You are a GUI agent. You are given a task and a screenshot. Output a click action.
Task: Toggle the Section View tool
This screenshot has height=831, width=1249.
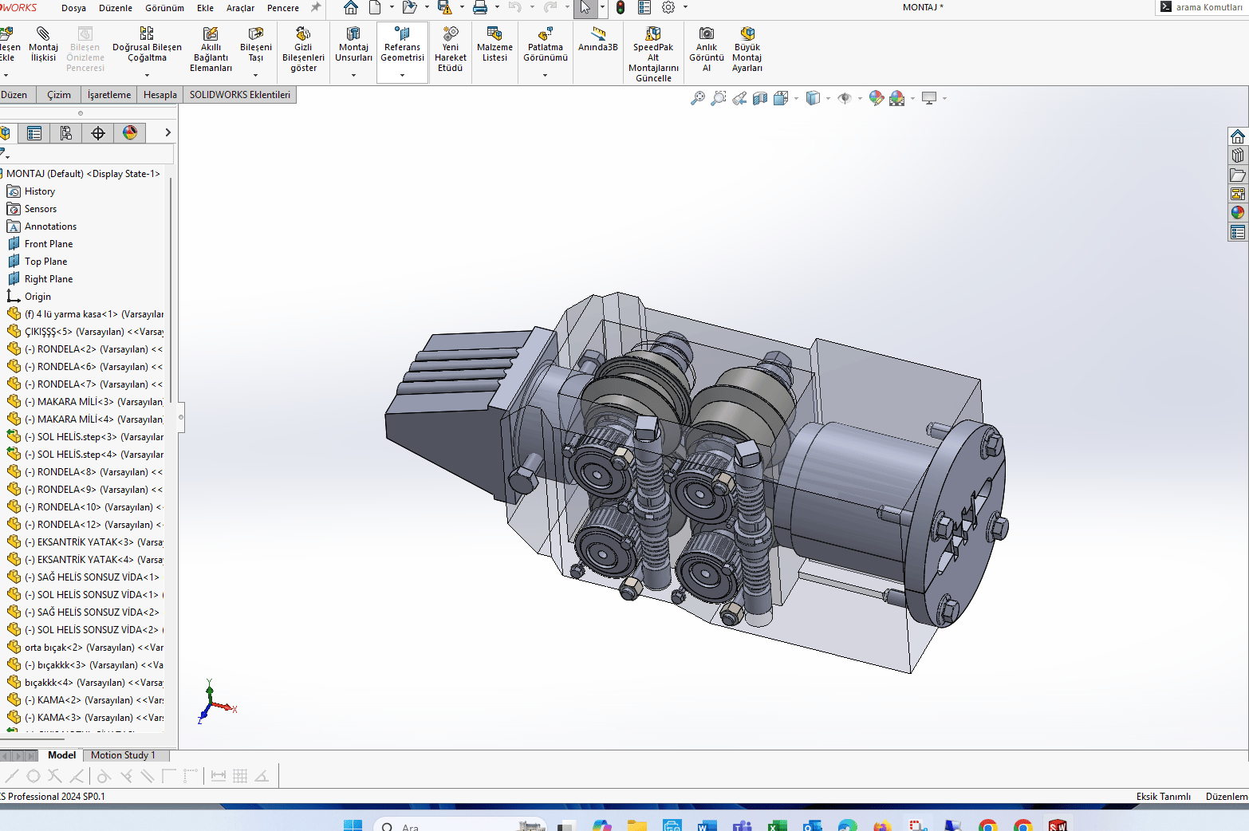tap(760, 98)
